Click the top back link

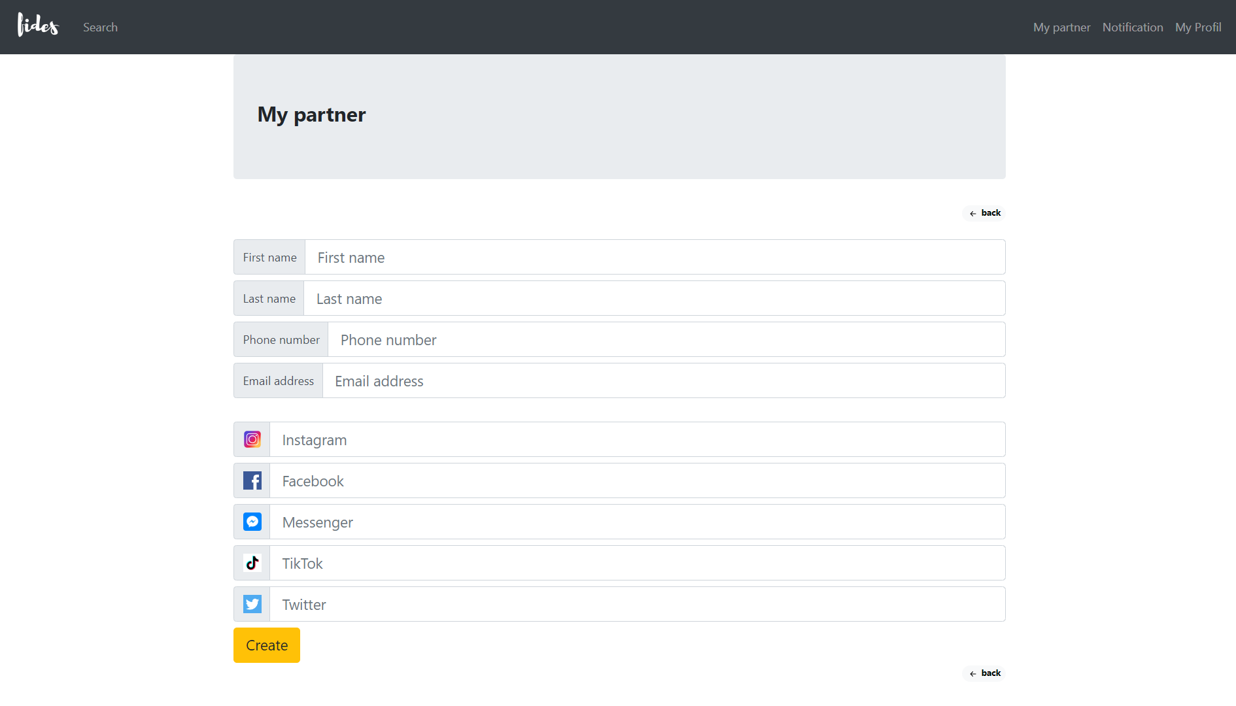tap(984, 213)
